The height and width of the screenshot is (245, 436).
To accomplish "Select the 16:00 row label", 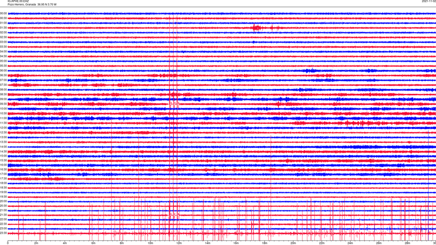I will tap(4, 165).
